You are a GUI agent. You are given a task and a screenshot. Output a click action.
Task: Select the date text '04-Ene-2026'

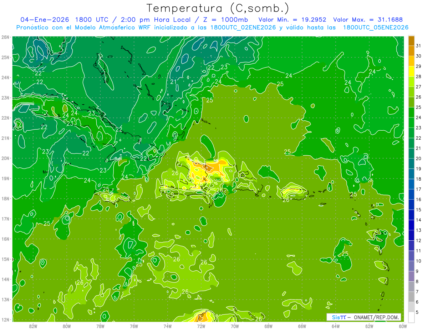(44, 20)
